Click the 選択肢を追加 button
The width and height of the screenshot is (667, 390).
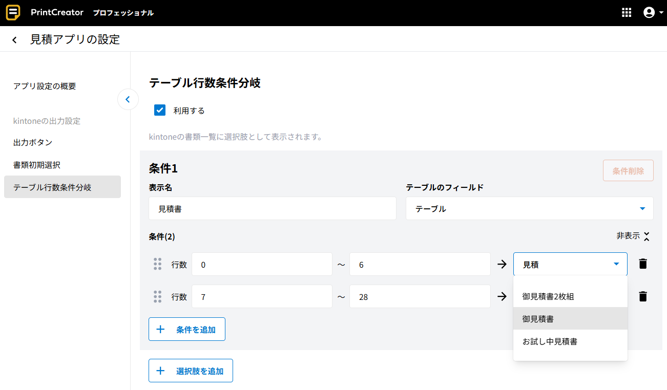(x=191, y=371)
